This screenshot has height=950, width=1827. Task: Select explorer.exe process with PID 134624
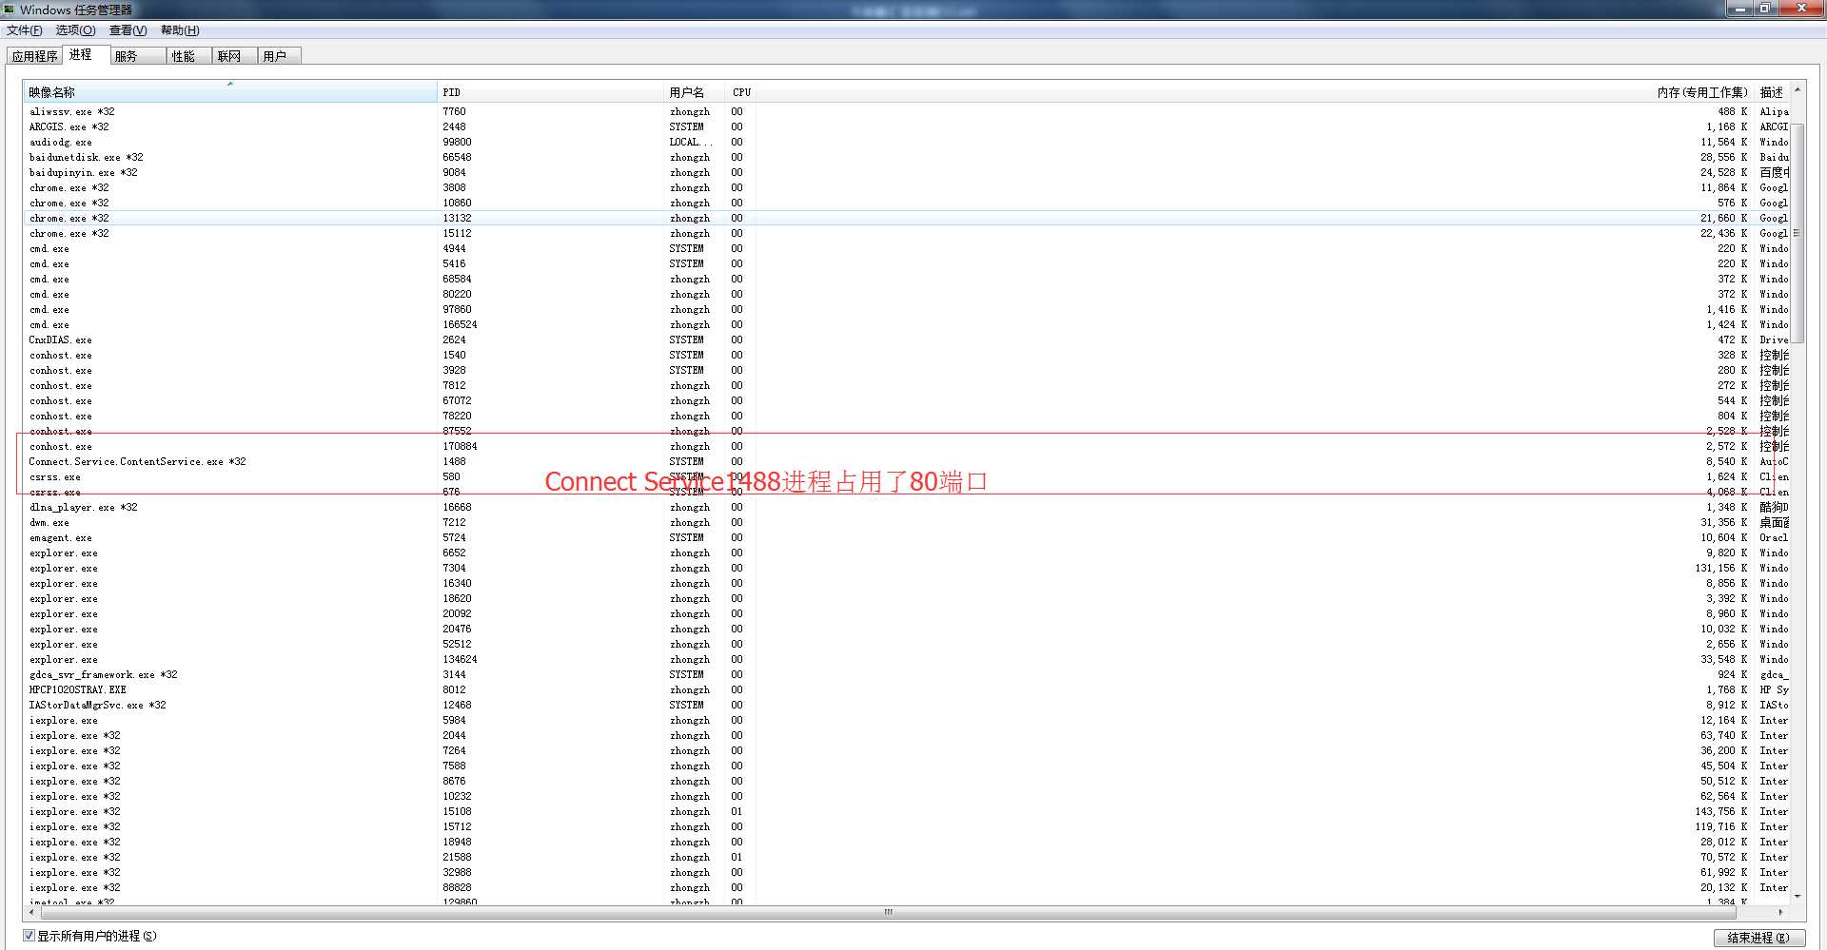tap(907, 659)
